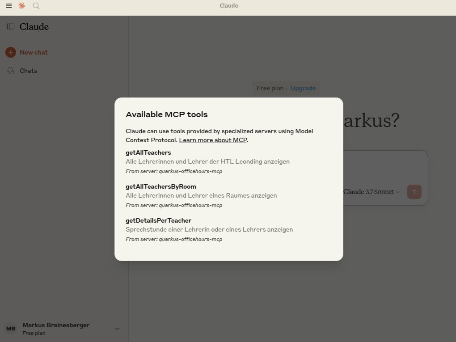
Task: Follow the Learn more about MCP link
Action: click(213, 140)
